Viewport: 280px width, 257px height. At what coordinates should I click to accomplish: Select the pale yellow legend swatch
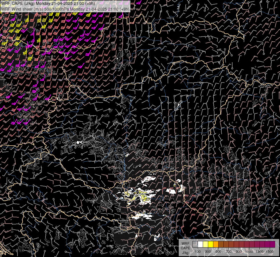[x=206, y=244]
